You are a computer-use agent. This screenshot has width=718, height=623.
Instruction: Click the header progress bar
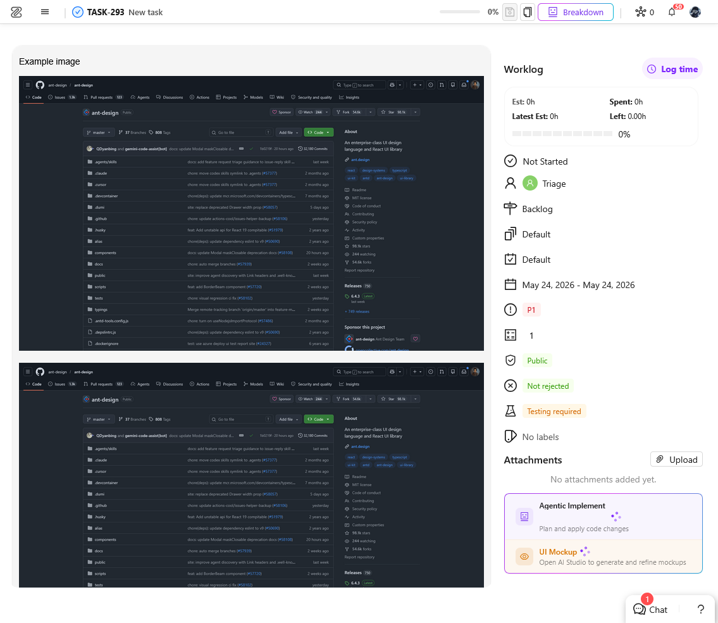[x=459, y=12]
